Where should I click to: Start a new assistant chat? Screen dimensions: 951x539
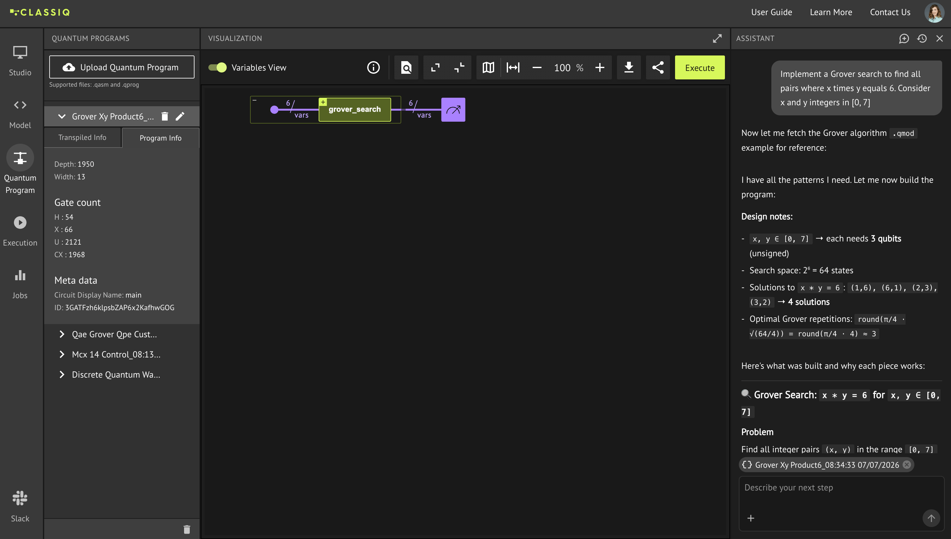(x=904, y=38)
